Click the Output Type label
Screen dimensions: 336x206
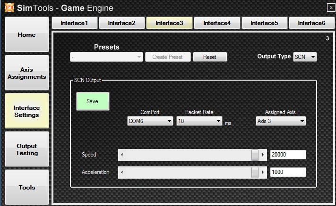(274, 57)
